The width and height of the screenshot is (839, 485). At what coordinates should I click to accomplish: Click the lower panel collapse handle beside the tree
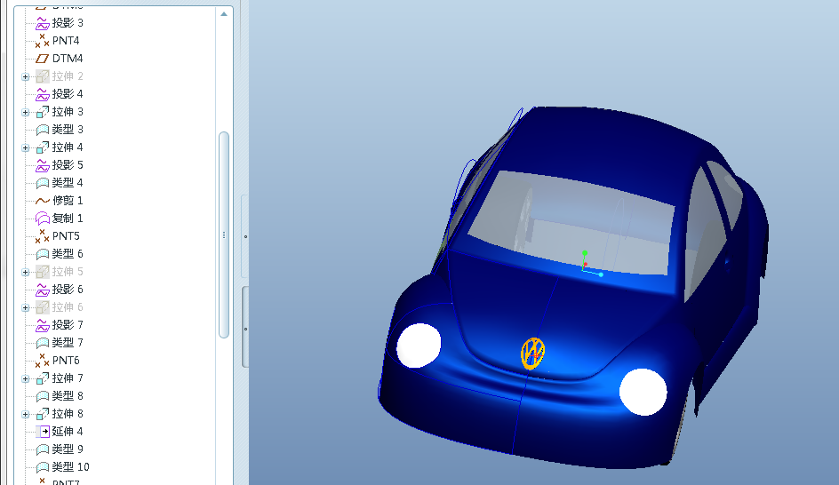pyautogui.click(x=245, y=327)
